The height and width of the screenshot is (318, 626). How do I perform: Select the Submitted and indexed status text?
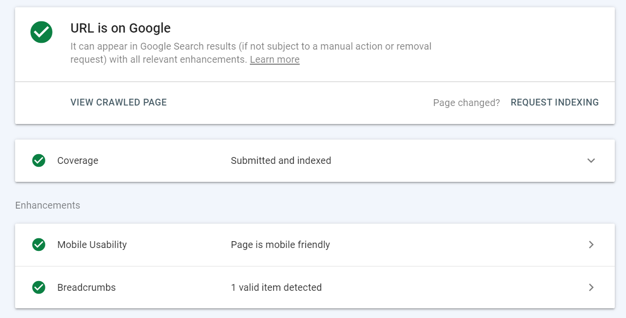tap(281, 160)
